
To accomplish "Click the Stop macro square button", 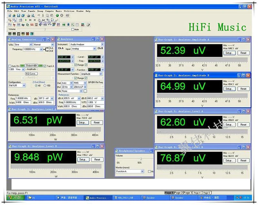I will click(x=35, y=20).
